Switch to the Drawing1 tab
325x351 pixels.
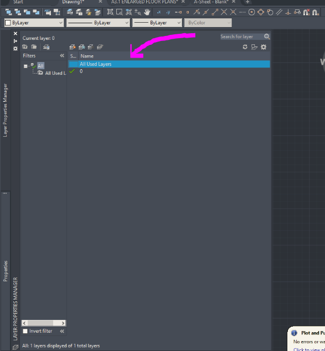[x=73, y=2]
